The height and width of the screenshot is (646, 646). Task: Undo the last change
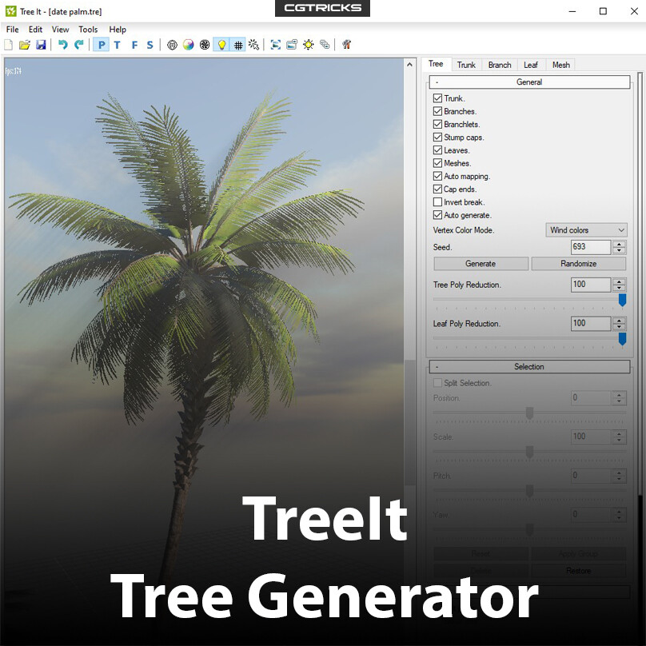pos(62,45)
